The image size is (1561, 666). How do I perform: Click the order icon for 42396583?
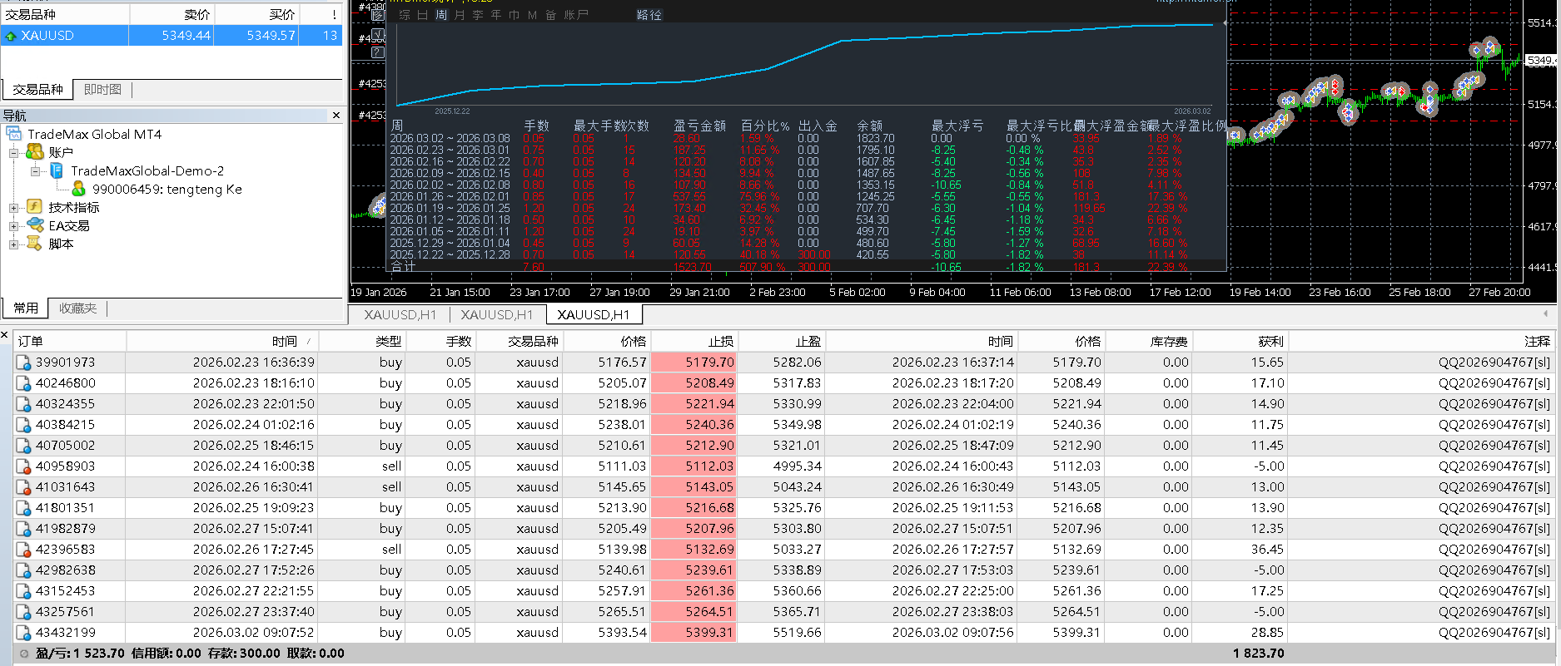(24, 550)
